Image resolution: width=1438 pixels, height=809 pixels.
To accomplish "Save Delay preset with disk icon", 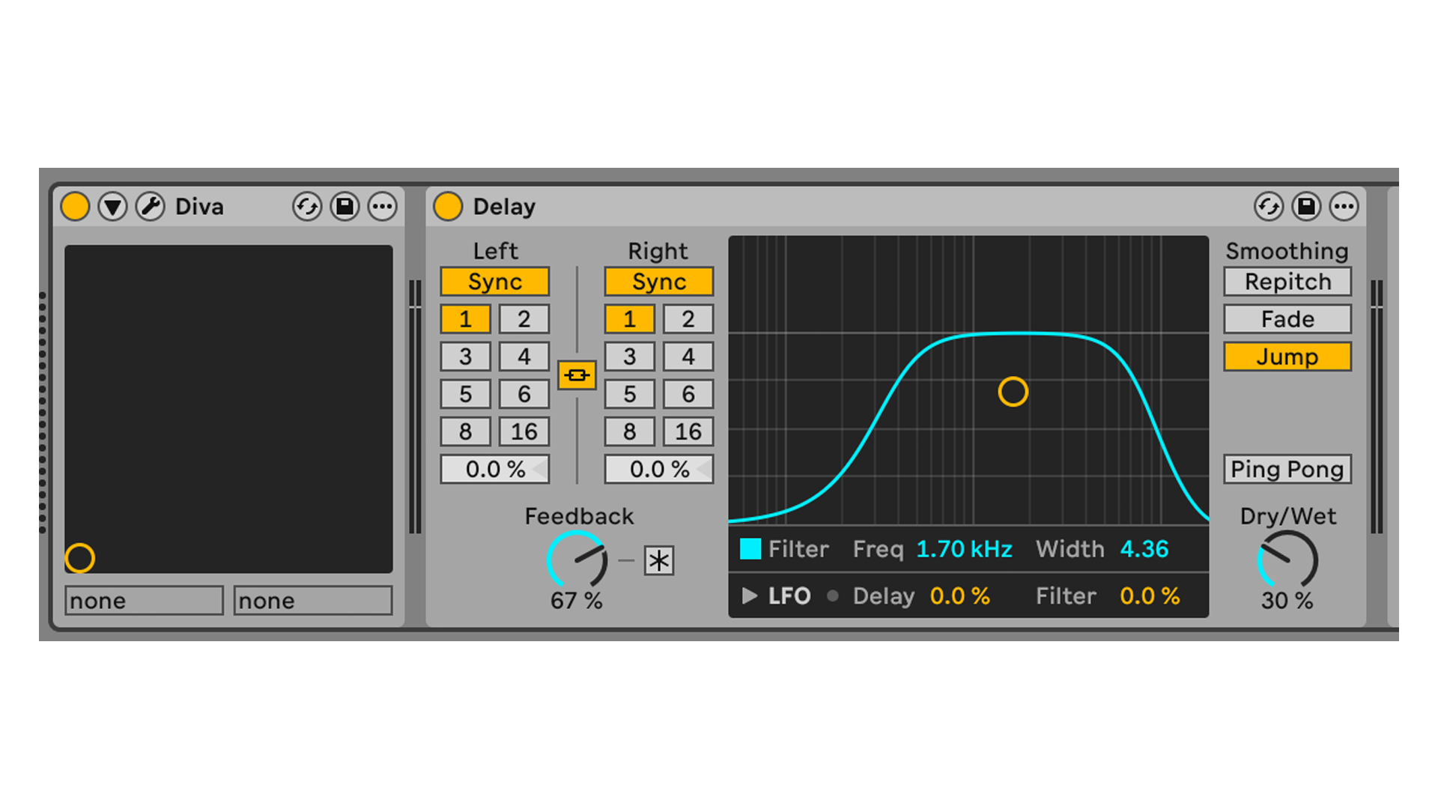I will [1306, 206].
